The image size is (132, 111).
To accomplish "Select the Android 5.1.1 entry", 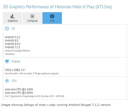I will (x=13, y=37).
